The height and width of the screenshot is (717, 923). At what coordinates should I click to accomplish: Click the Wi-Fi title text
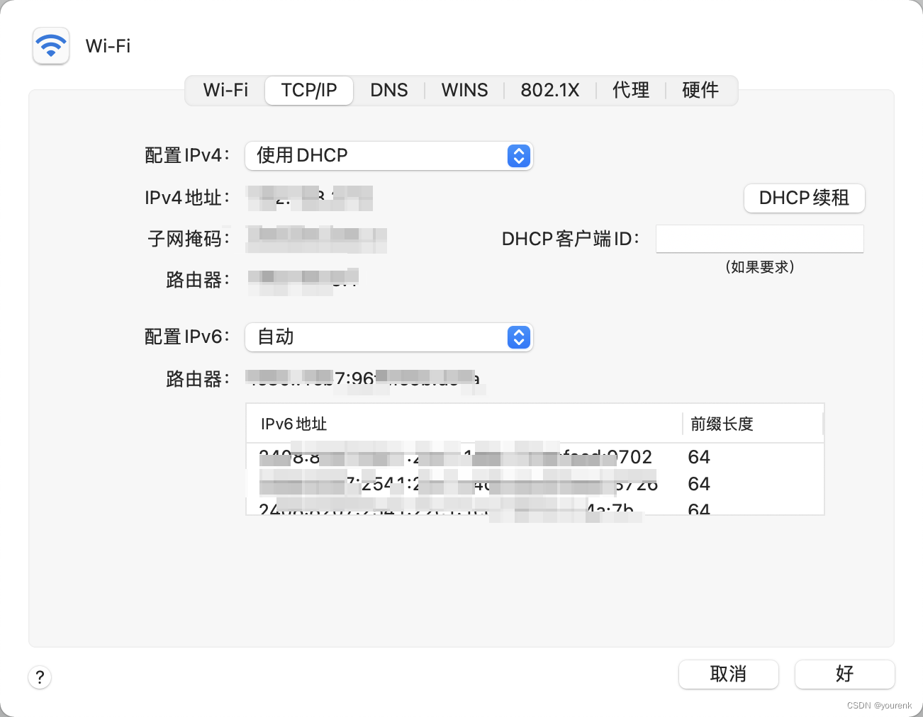108,46
